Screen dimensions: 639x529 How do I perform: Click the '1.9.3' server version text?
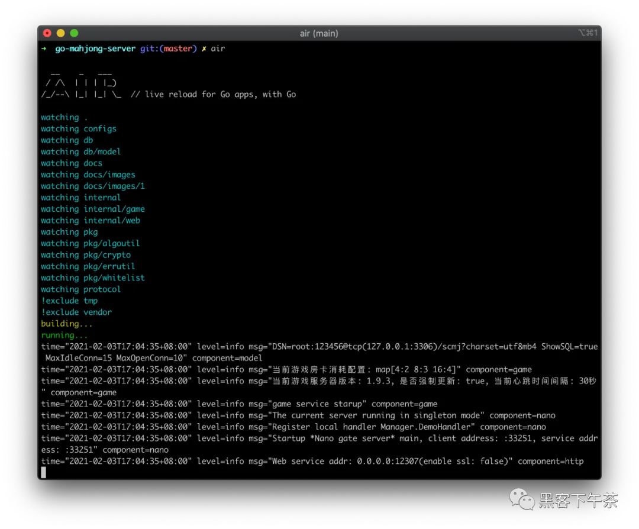(378, 381)
